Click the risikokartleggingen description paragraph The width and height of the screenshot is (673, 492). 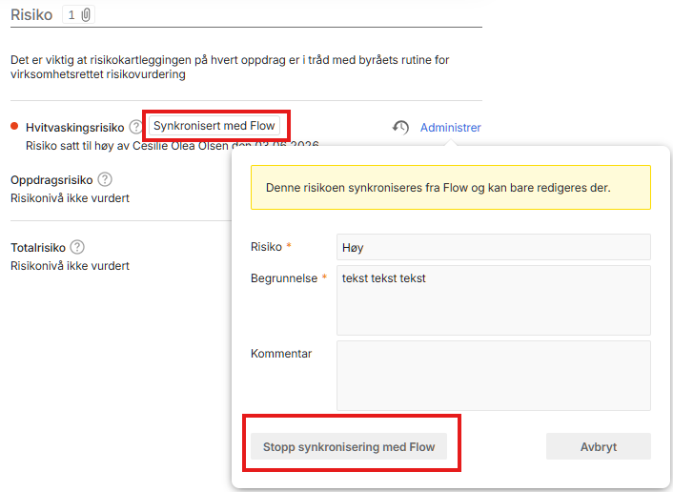tap(230, 67)
